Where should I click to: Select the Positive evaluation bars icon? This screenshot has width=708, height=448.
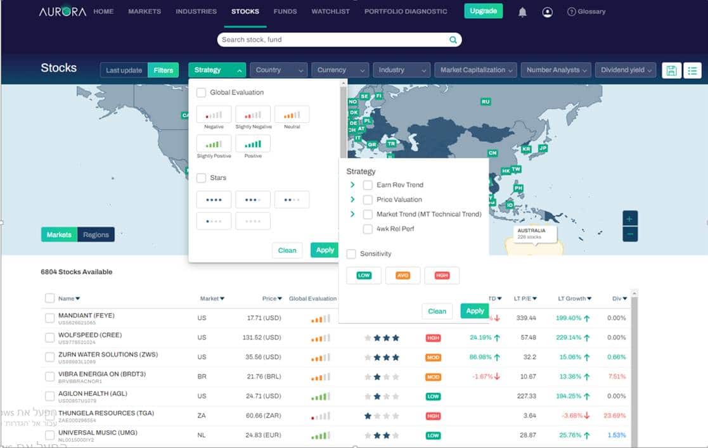[253, 144]
